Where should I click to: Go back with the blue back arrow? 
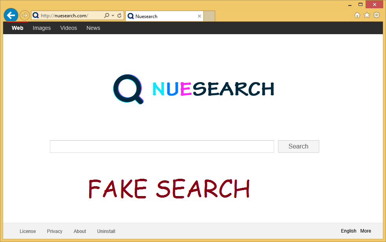(x=11, y=15)
